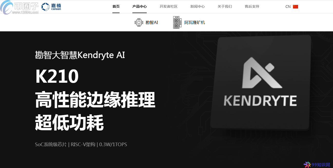This screenshot has width=333, height=168.
Task: Click the K210 headline text
Action: click(x=57, y=77)
